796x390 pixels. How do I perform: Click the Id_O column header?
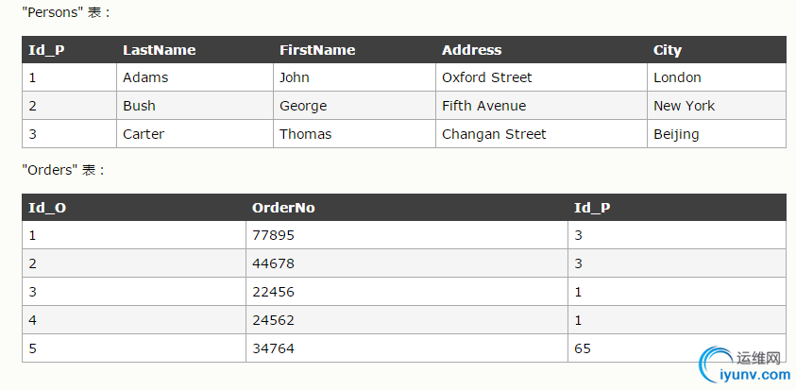[47, 208]
